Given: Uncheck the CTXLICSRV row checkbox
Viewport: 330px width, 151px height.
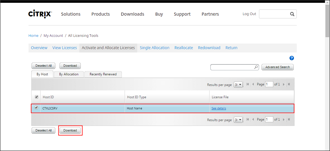Looking at the screenshot, I should coord(36,108).
